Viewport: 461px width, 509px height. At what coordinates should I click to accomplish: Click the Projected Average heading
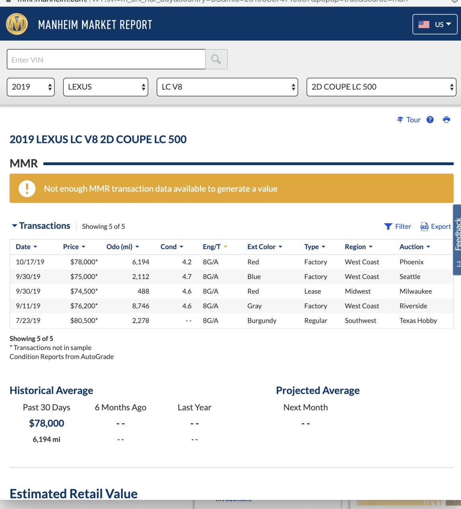pyautogui.click(x=318, y=390)
